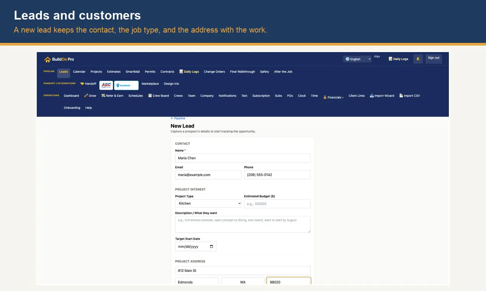Expand the Project Type dropdown showing Kitchen
This screenshot has width=486, height=291.
(209, 204)
